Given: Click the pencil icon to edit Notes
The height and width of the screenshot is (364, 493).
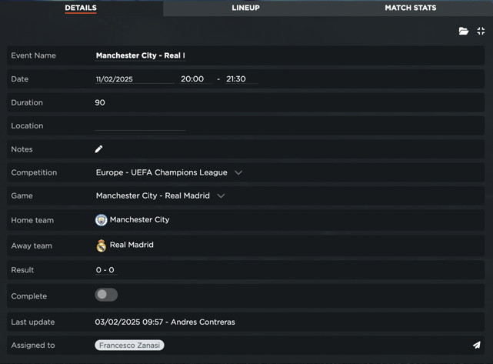Looking at the screenshot, I should pos(98,149).
